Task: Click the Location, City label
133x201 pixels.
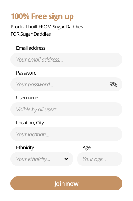Action: click(x=30, y=123)
